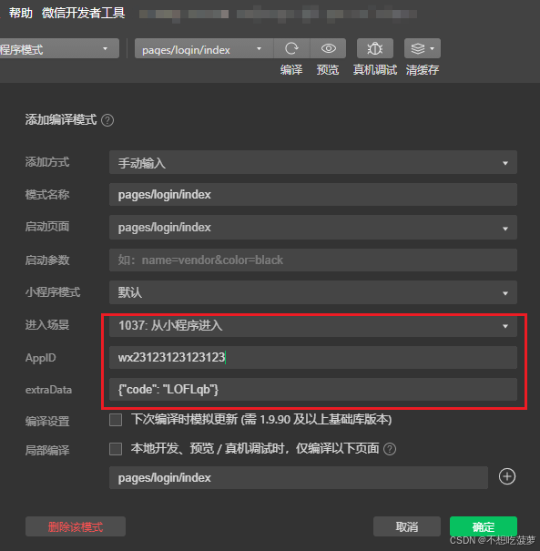Open the 小程序模式 默认 dropdown
This screenshot has height=551, width=540.
[313, 292]
